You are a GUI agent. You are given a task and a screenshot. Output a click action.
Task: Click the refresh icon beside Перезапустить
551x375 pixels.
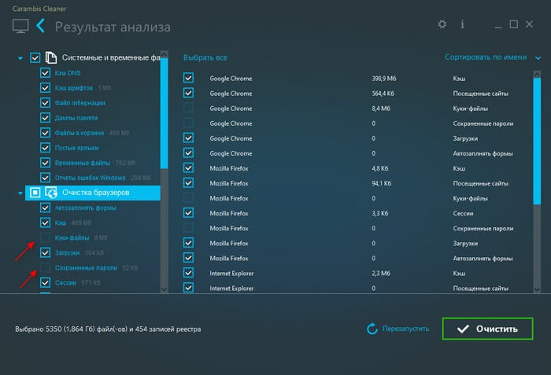click(372, 329)
